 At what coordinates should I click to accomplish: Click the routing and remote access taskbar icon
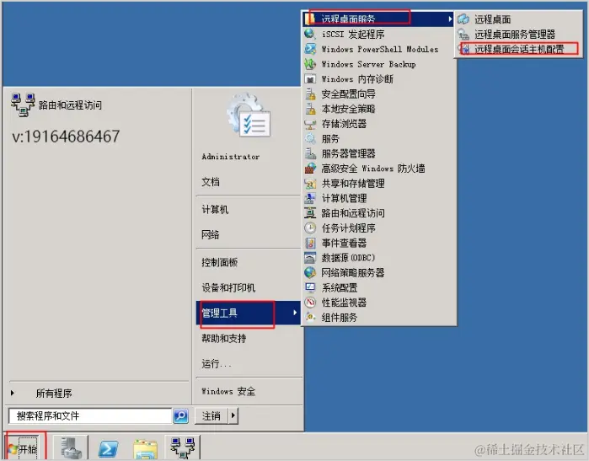[x=183, y=448]
